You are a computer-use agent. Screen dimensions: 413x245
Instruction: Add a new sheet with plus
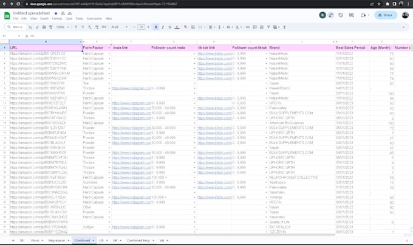13,240
